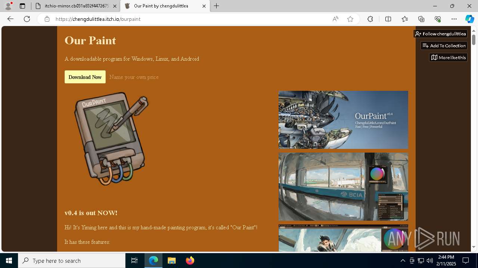Image resolution: width=478 pixels, height=268 pixels.
Task: Open the network tray icon
Action: click(x=421, y=261)
